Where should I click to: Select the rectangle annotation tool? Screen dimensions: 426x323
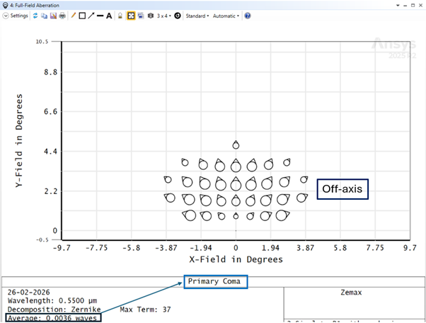pos(82,16)
